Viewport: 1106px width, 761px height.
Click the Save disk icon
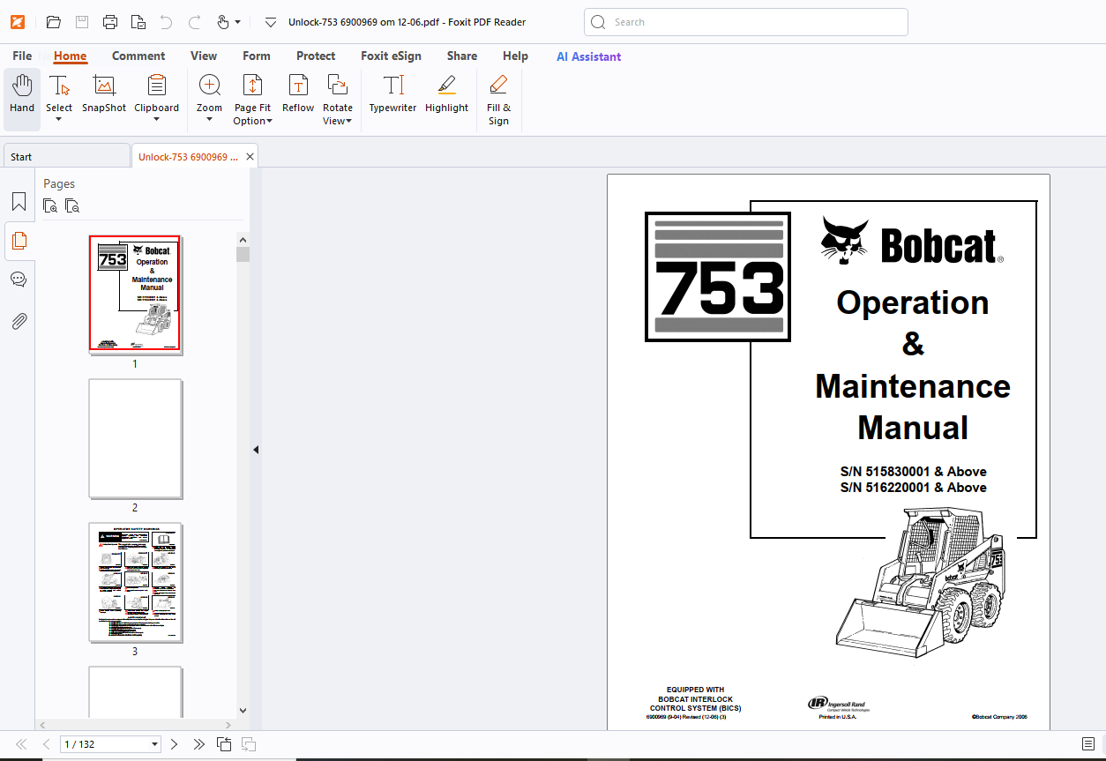pyautogui.click(x=82, y=22)
